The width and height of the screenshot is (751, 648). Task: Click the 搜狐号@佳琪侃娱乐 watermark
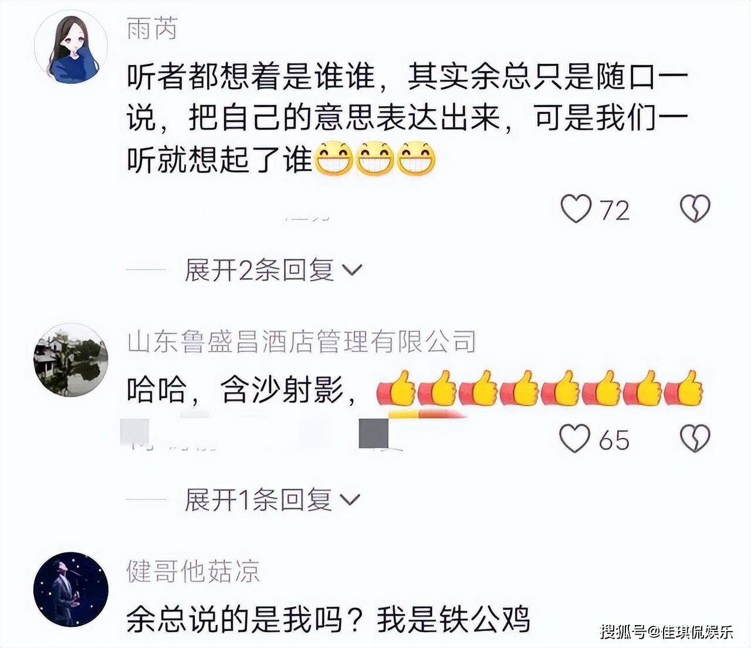pos(667,632)
